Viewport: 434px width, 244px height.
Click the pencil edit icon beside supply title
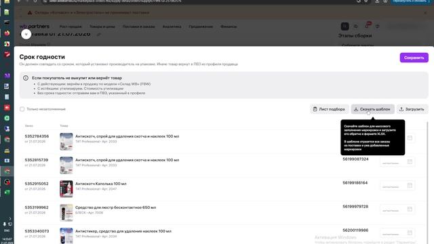[x=99, y=35]
